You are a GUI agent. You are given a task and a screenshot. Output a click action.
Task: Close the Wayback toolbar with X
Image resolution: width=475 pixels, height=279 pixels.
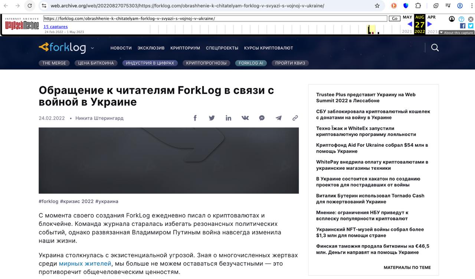tap(471, 19)
